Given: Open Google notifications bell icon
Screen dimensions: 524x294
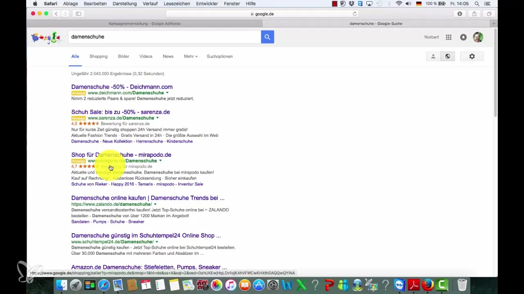Looking at the screenshot, I should point(463,37).
